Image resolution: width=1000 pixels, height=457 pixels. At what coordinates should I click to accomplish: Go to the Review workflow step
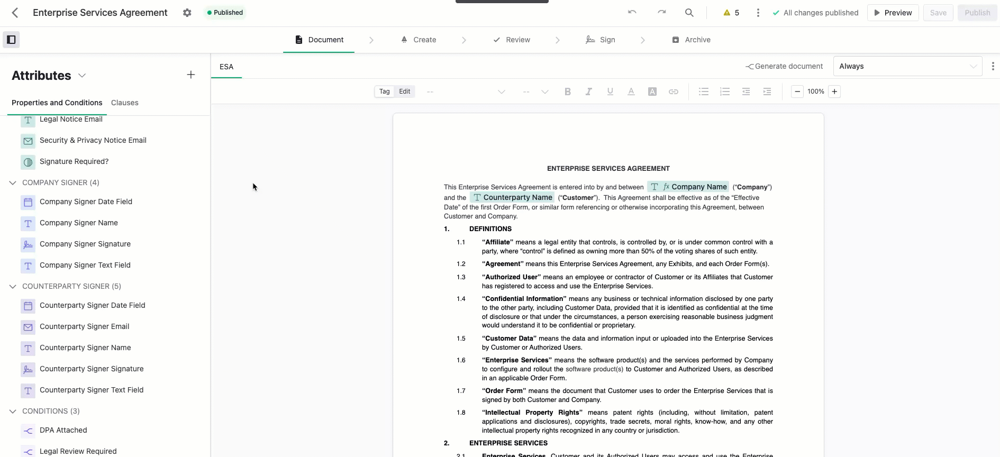point(512,40)
